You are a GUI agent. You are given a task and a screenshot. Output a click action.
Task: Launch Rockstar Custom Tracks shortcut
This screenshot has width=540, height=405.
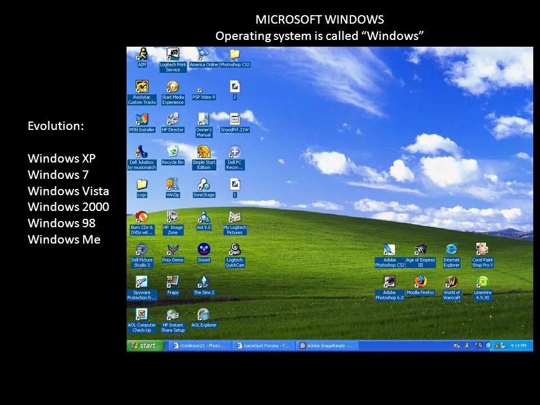(x=142, y=92)
